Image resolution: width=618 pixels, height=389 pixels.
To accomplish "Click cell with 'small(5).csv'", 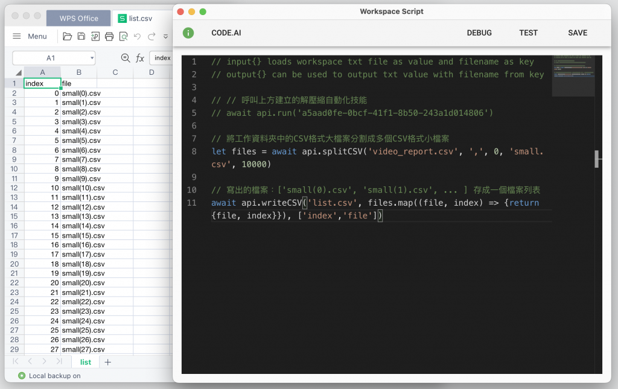I will click(x=81, y=141).
